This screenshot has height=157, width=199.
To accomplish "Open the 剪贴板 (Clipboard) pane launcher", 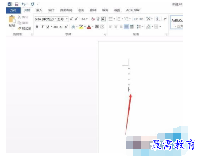I will [x=31, y=35].
